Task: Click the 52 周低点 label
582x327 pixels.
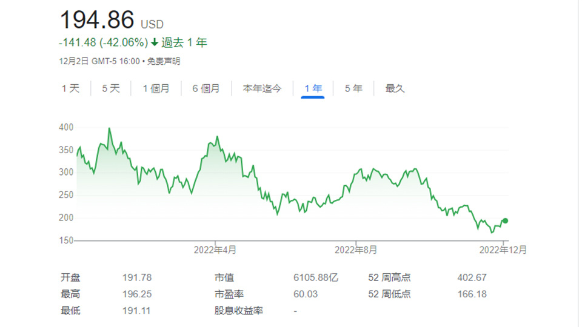Action: point(389,294)
